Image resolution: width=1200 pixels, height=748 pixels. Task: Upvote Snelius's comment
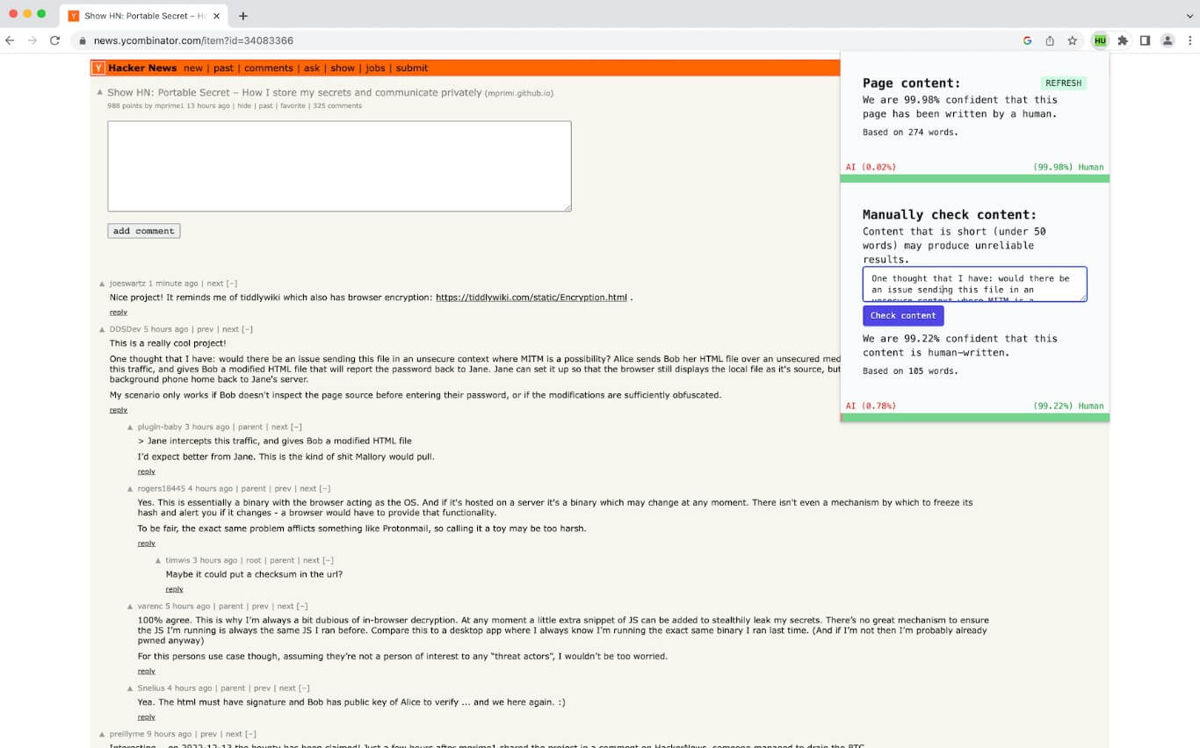tap(131, 688)
